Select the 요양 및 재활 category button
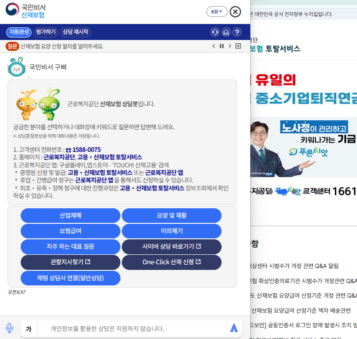Viewport: 357px width, 339px height. [x=172, y=215]
